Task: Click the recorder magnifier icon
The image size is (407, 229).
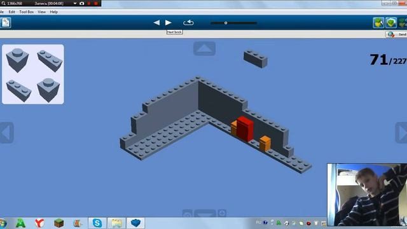Action: click(x=3, y=3)
